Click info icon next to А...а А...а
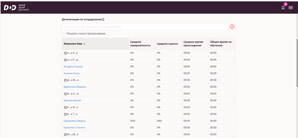 point(65,53)
